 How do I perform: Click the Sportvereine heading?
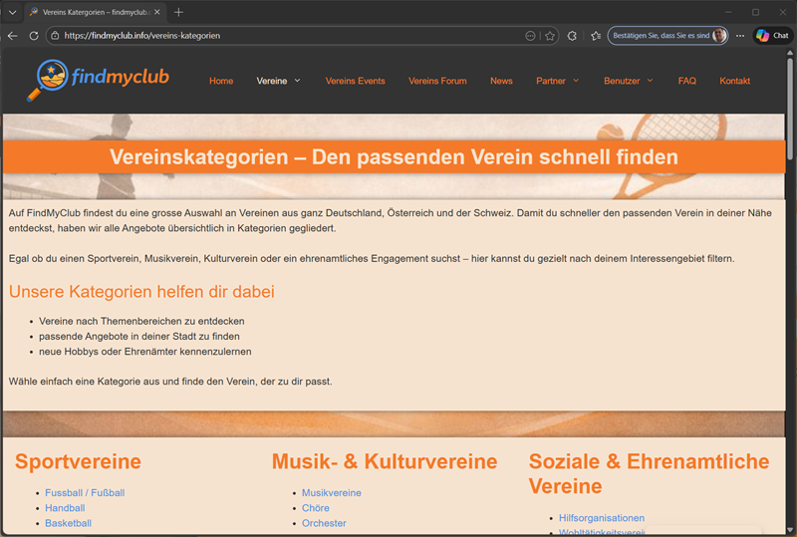tap(78, 461)
